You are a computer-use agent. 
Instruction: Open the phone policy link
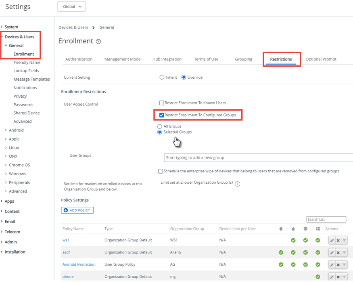[x=68, y=277]
